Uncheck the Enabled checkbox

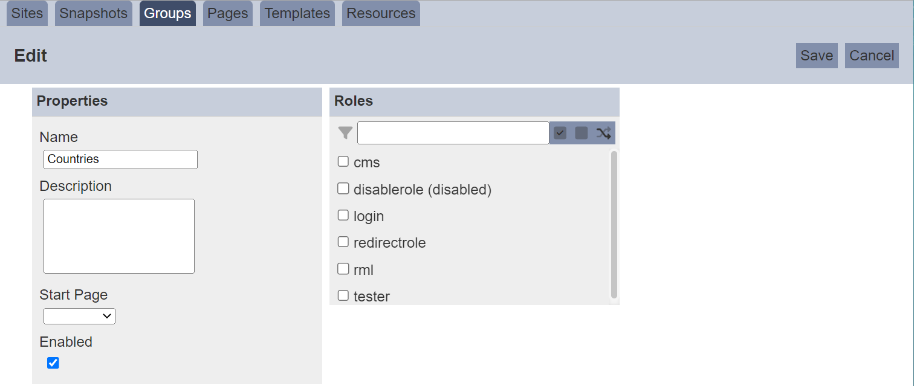pyautogui.click(x=53, y=363)
